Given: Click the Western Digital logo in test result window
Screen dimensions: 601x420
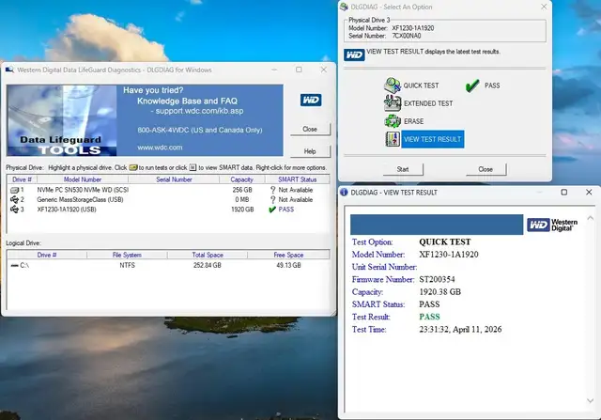Looking at the screenshot, I should coord(552,225).
